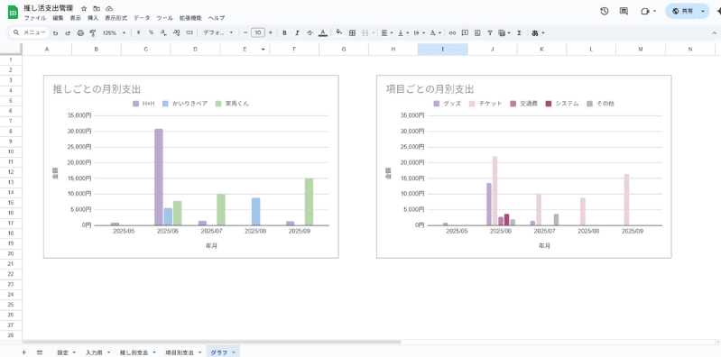This screenshot has width=721, height=357.
Task: Collapse the toolbar with chevron
Action: pyautogui.click(x=714, y=33)
